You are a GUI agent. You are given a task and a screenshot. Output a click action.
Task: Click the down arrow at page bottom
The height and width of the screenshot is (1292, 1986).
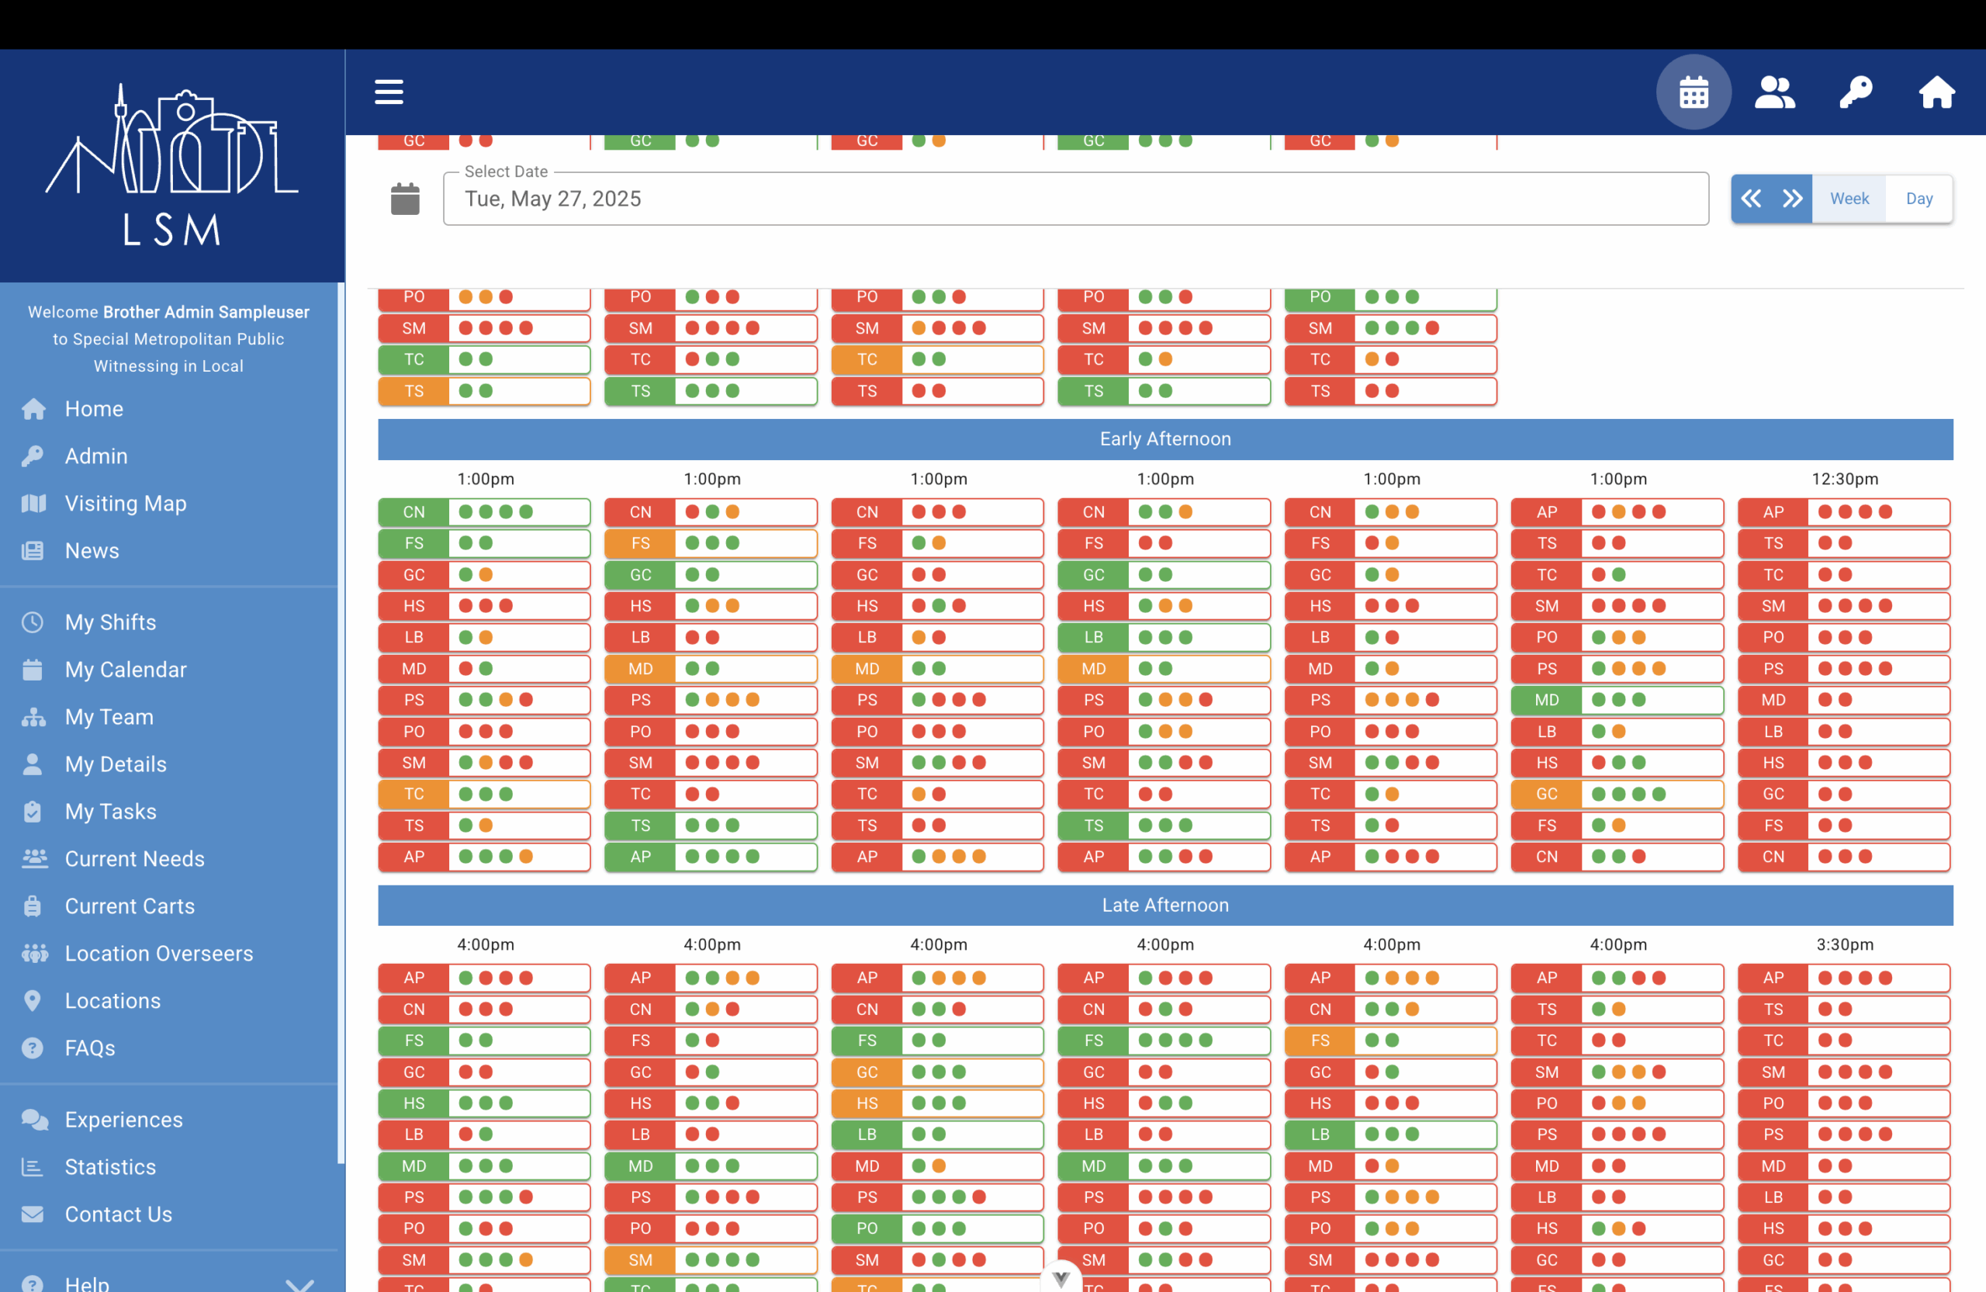tap(1060, 1278)
